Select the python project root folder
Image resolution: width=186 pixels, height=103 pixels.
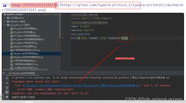(15, 14)
